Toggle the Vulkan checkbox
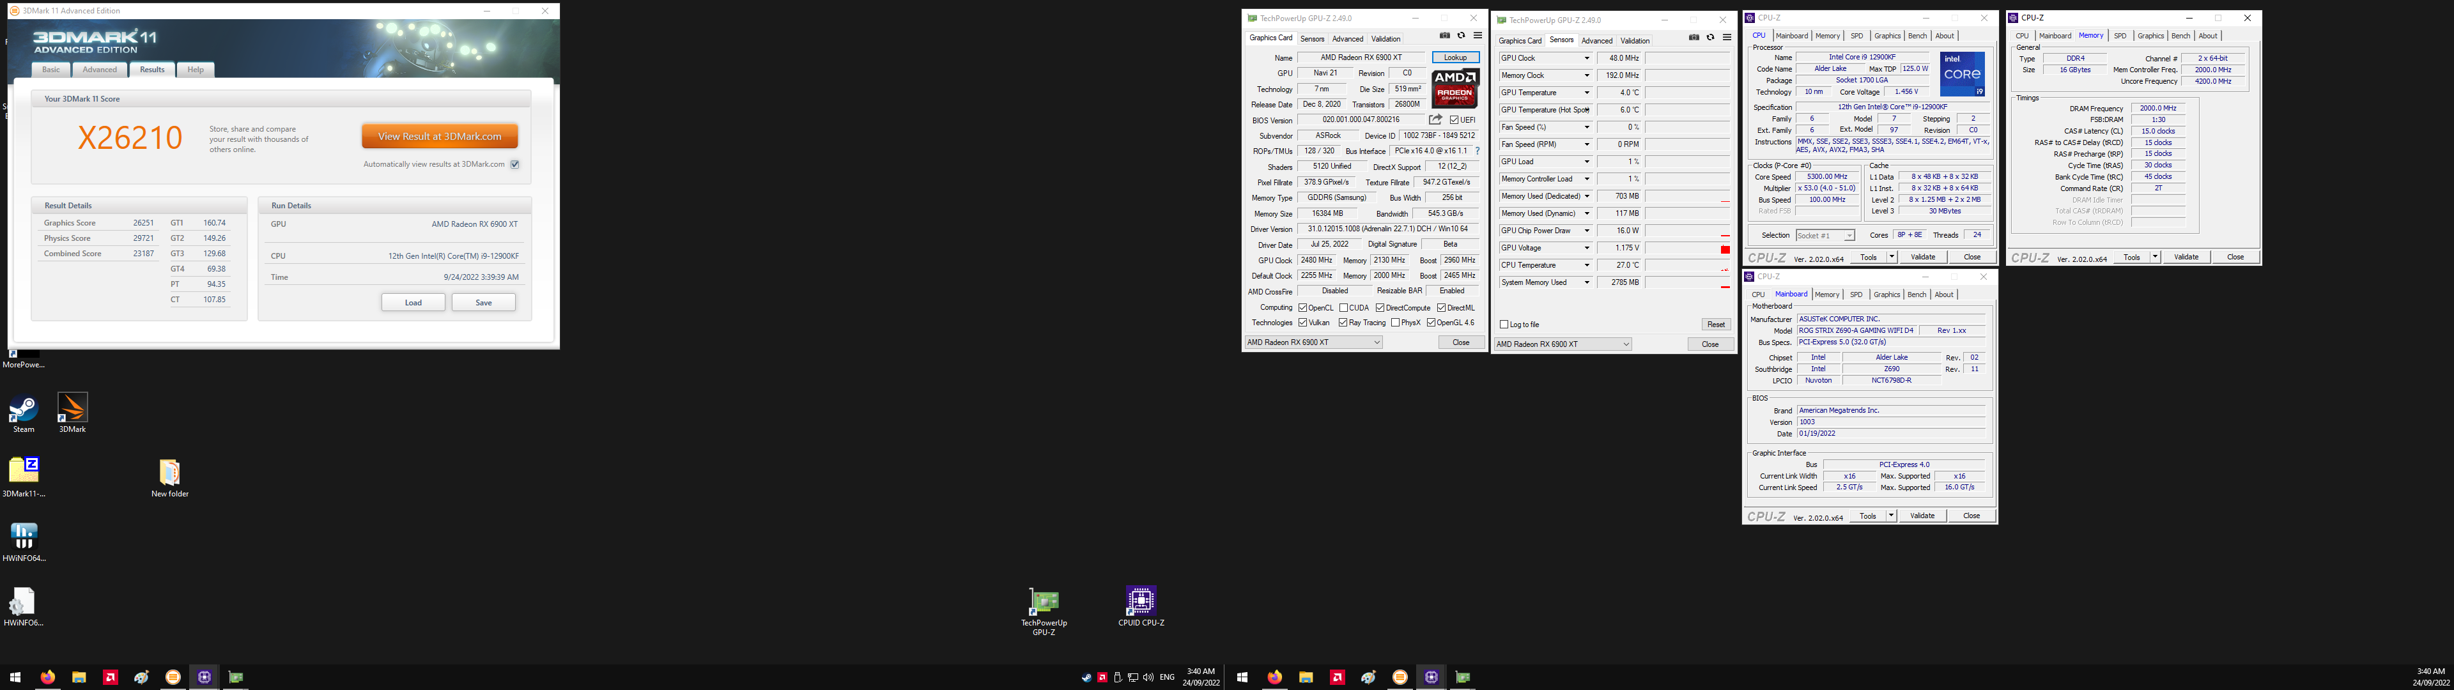The image size is (2454, 690). [1302, 323]
